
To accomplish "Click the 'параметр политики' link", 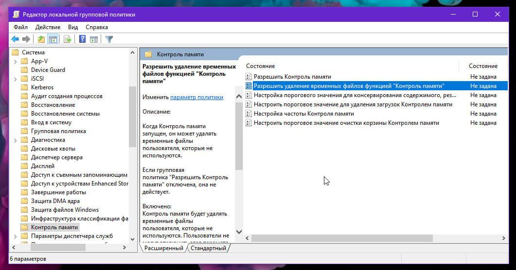I will pyautogui.click(x=197, y=97).
